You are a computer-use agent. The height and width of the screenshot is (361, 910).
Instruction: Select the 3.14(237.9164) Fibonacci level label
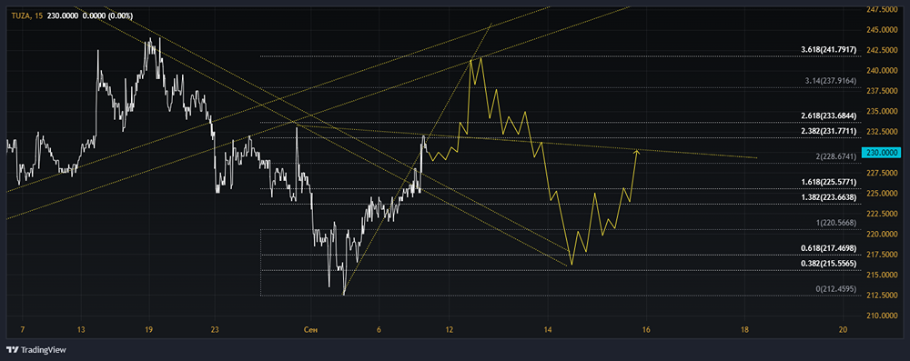click(832, 81)
